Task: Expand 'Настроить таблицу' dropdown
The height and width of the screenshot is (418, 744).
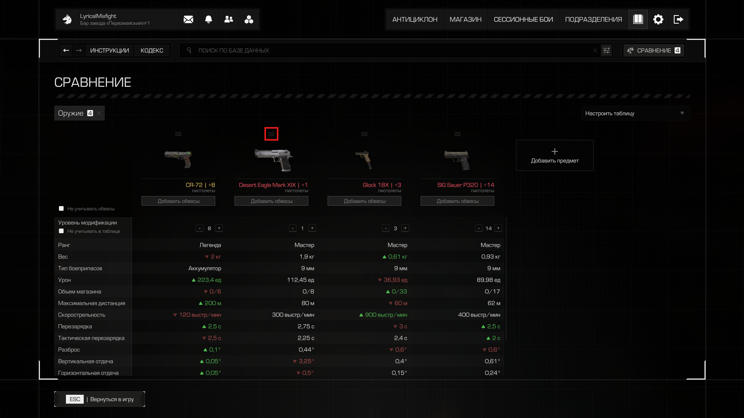Action: pyautogui.click(x=635, y=113)
